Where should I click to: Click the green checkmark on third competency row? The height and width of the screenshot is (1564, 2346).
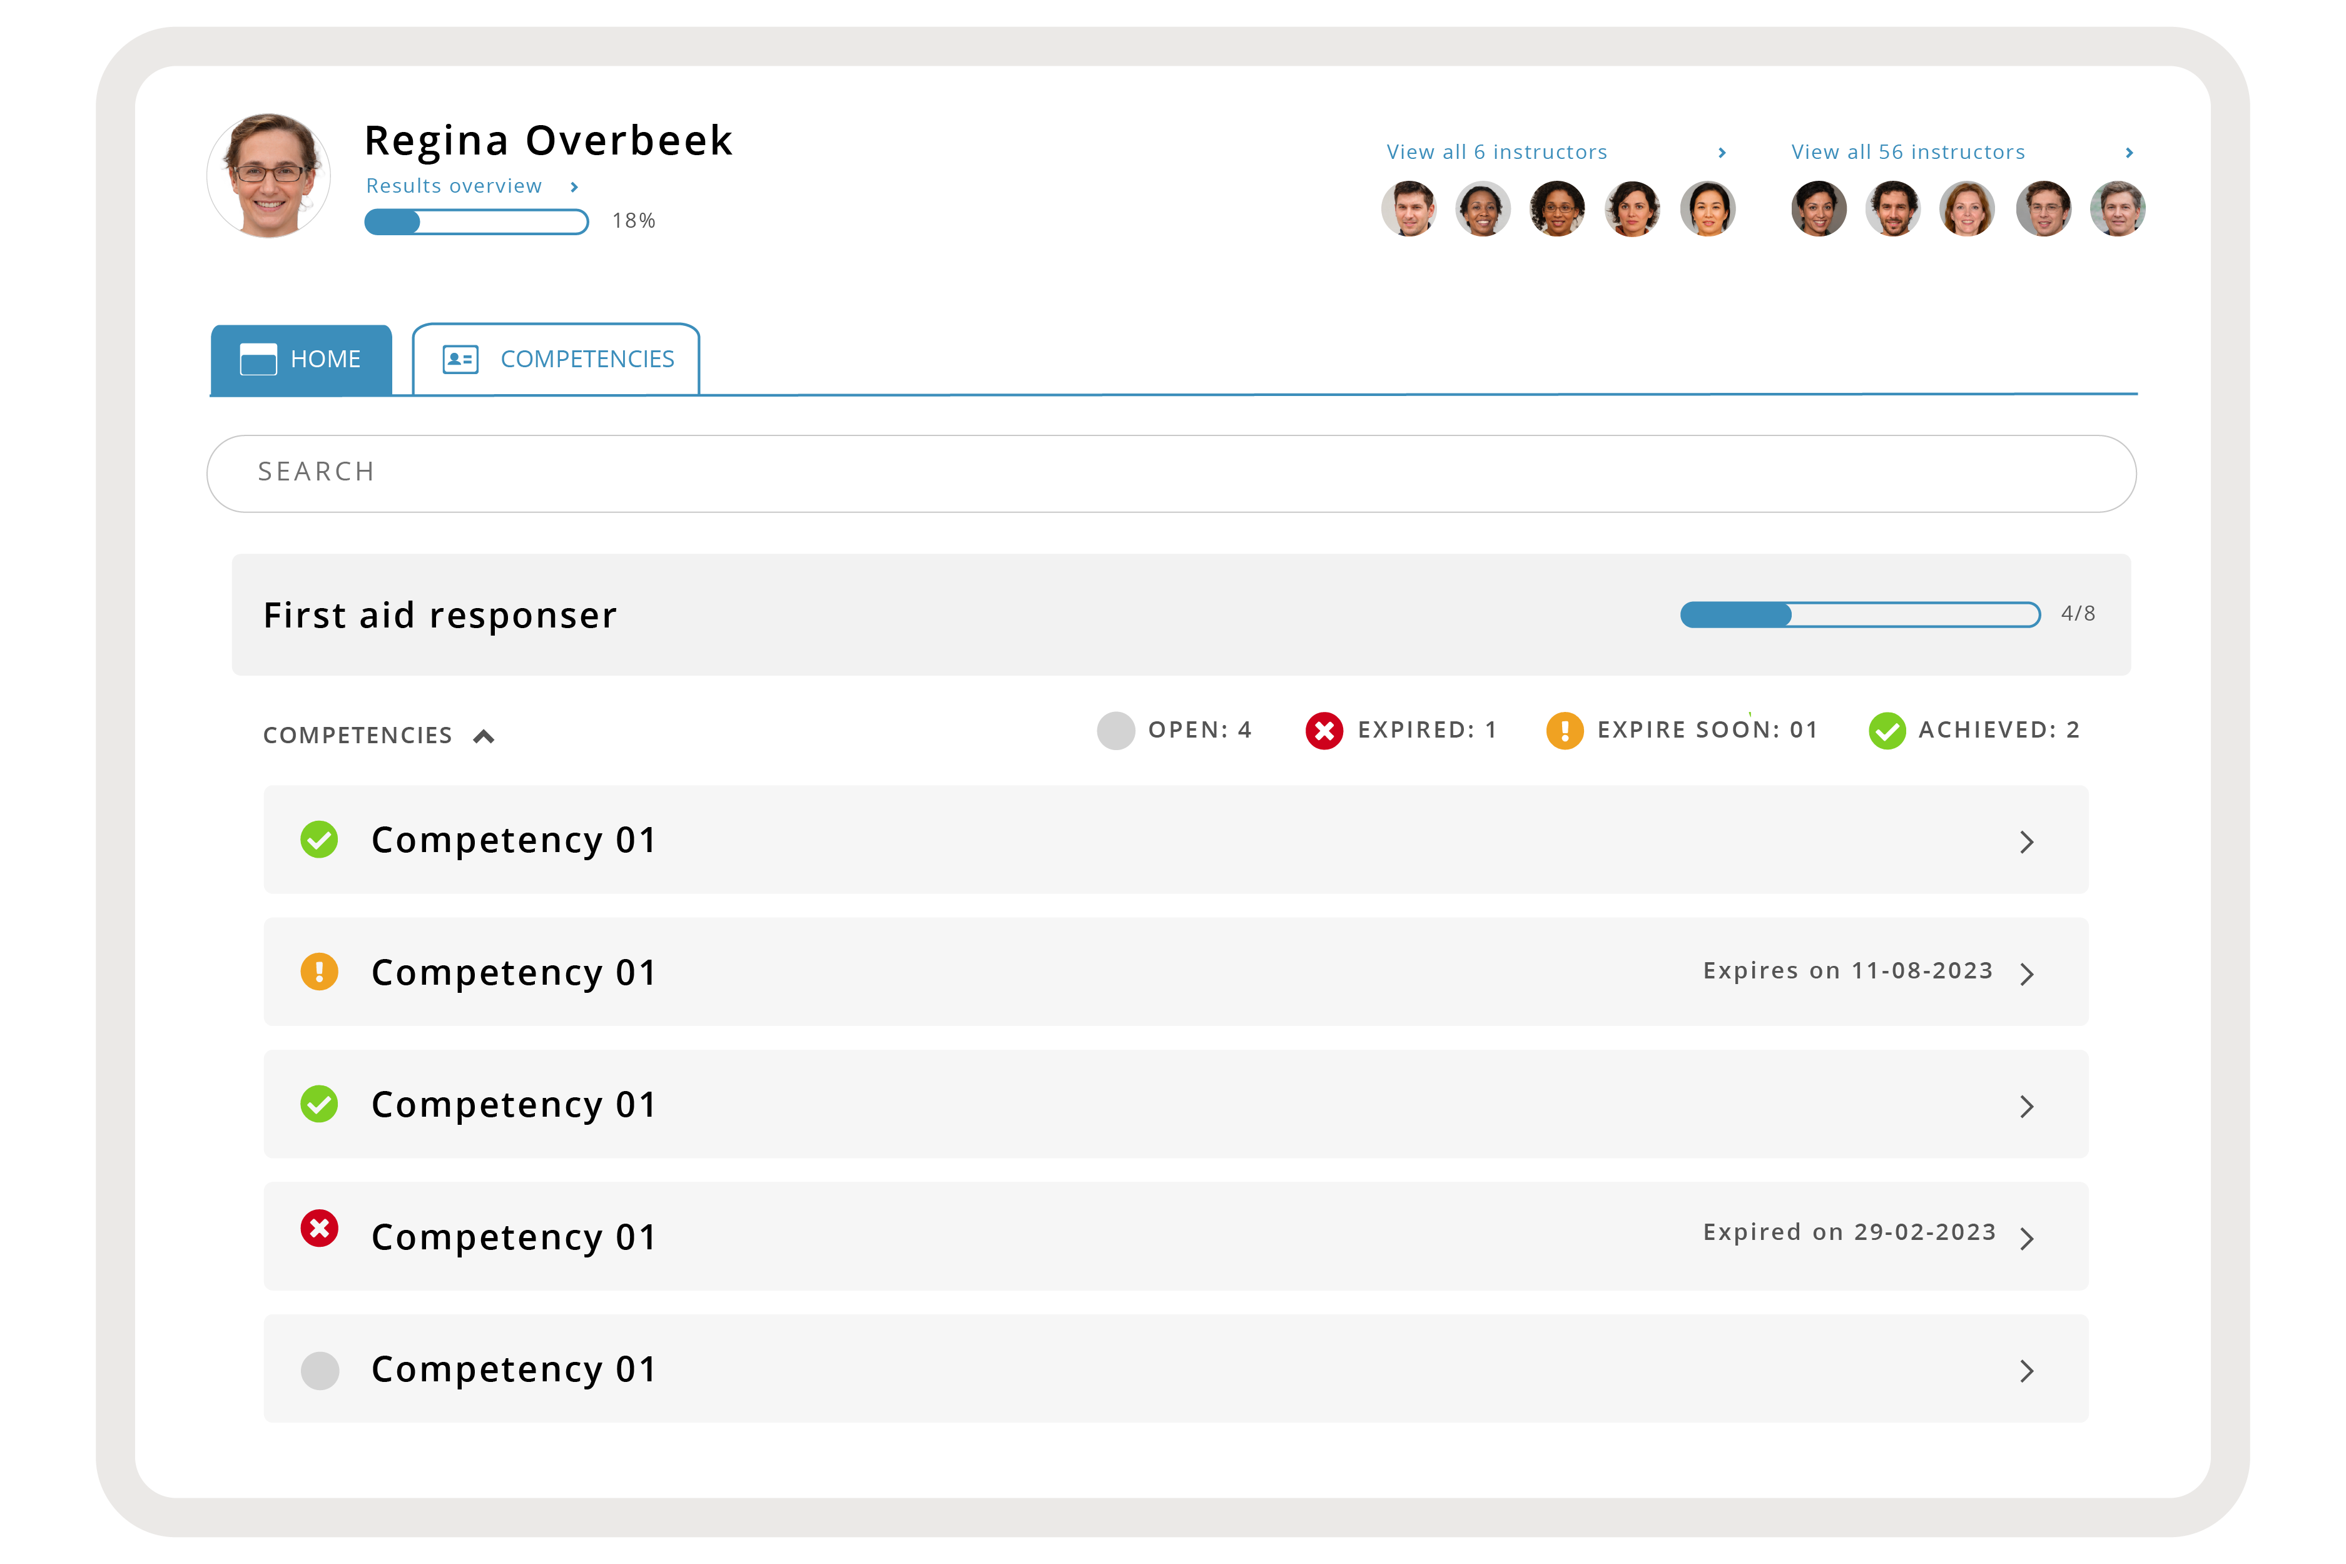pyautogui.click(x=319, y=1104)
